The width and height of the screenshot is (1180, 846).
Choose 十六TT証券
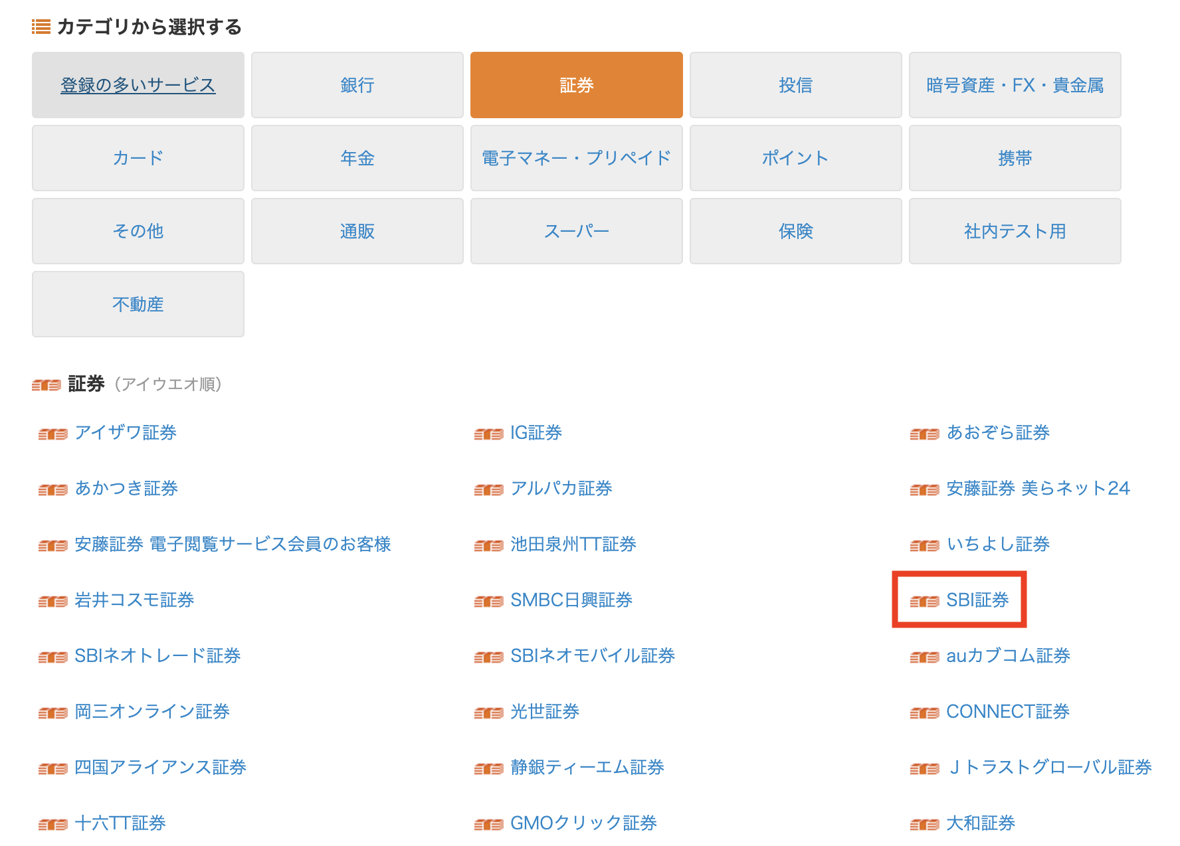pos(120,823)
